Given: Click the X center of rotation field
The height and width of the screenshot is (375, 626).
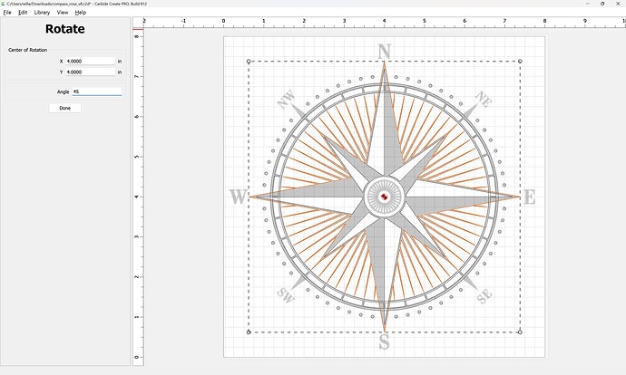Looking at the screenshot, I should point(89,61).
